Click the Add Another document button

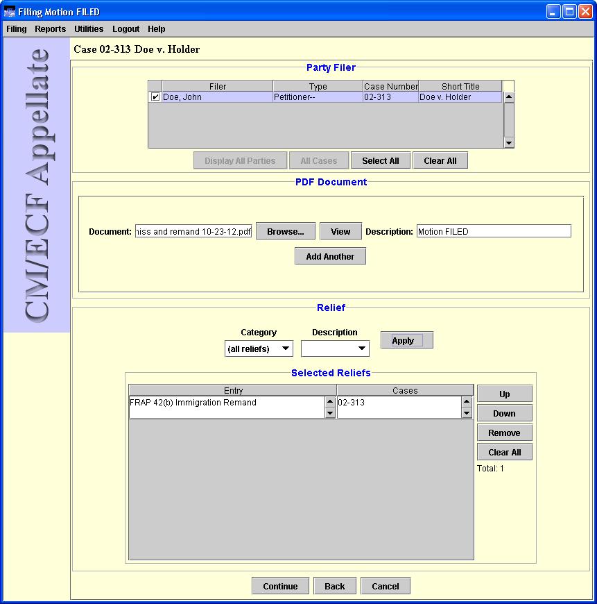tap(330, 257)
